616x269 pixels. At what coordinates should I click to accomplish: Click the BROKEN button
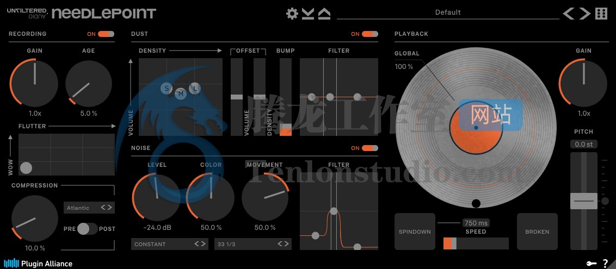click(x=537, y=232)
